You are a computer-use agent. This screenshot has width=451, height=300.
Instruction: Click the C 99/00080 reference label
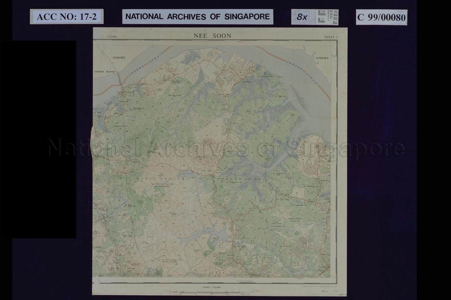[381, 17]
